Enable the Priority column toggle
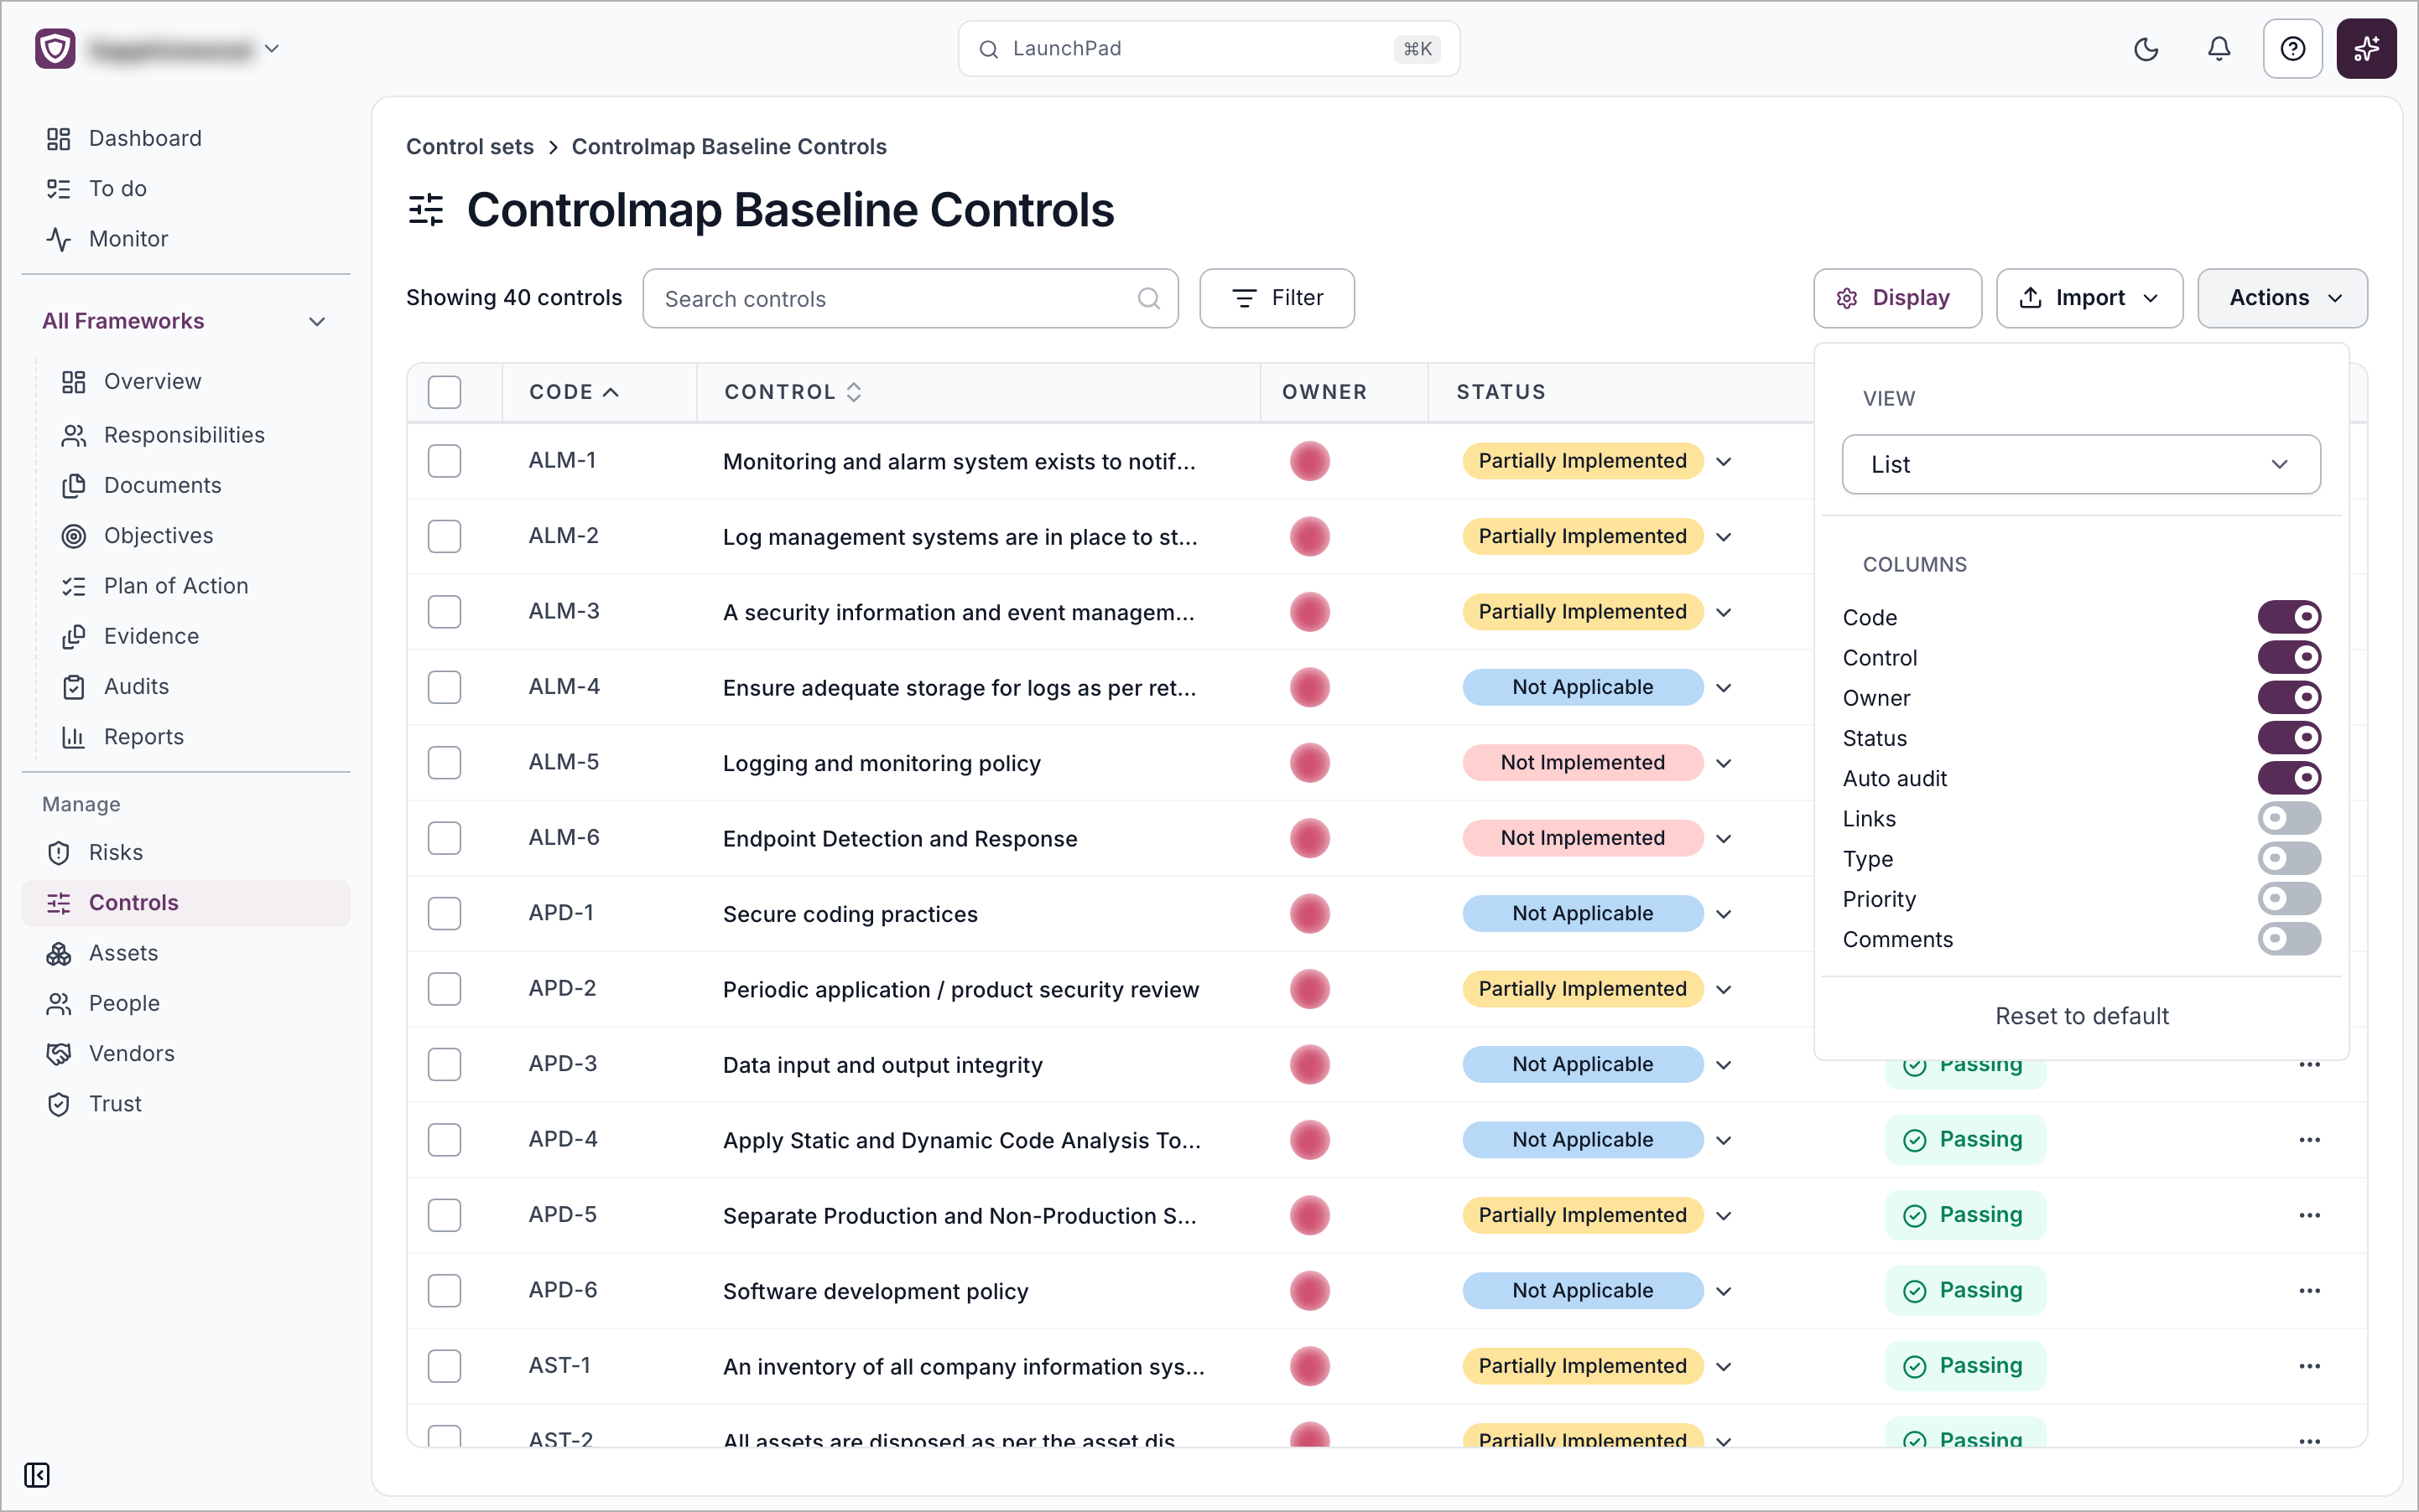This screenshot has width=2419, height=1512. click(2288, 899)
